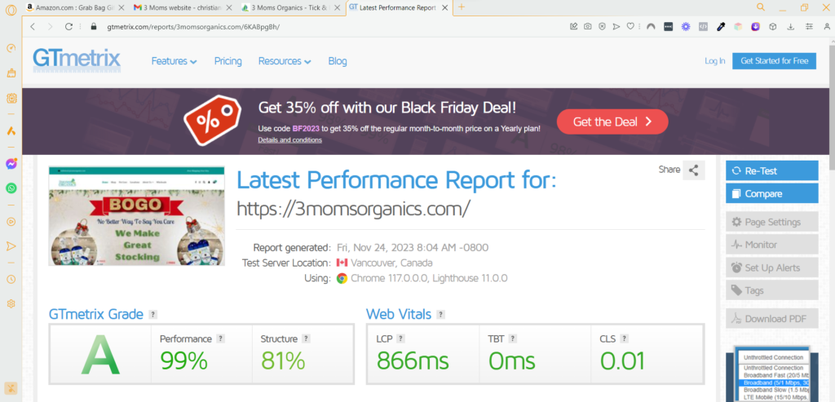Click the site padlock security icon

pyautogui.click(x=95, y=26)
